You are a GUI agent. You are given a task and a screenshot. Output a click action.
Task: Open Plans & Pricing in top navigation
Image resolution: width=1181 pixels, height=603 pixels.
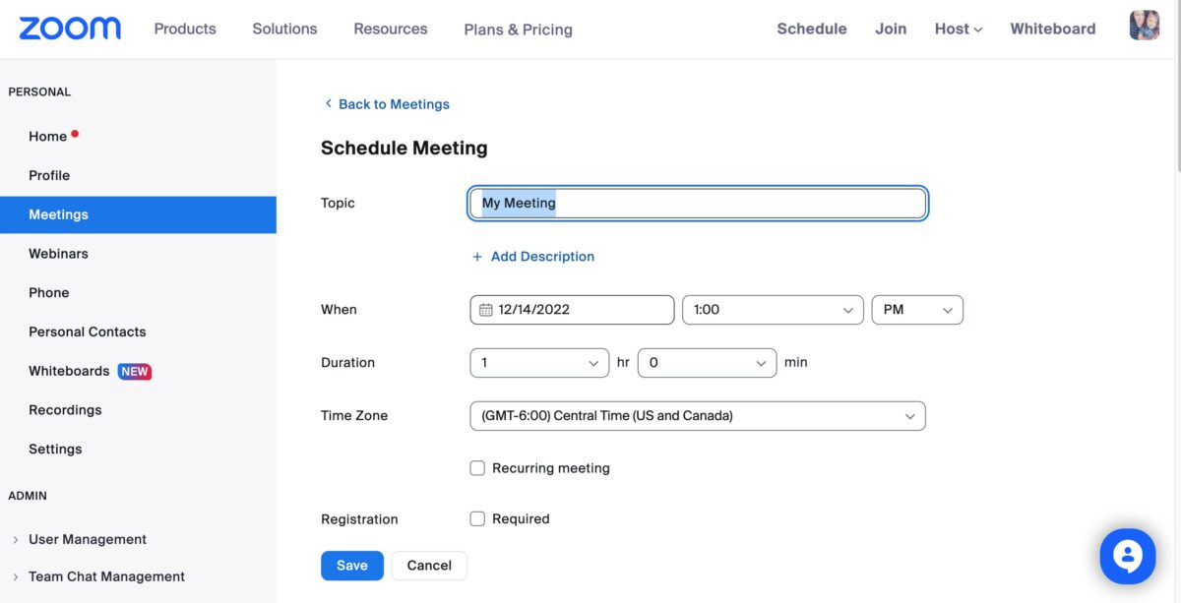pyautogui.click(x=518, y=30)
